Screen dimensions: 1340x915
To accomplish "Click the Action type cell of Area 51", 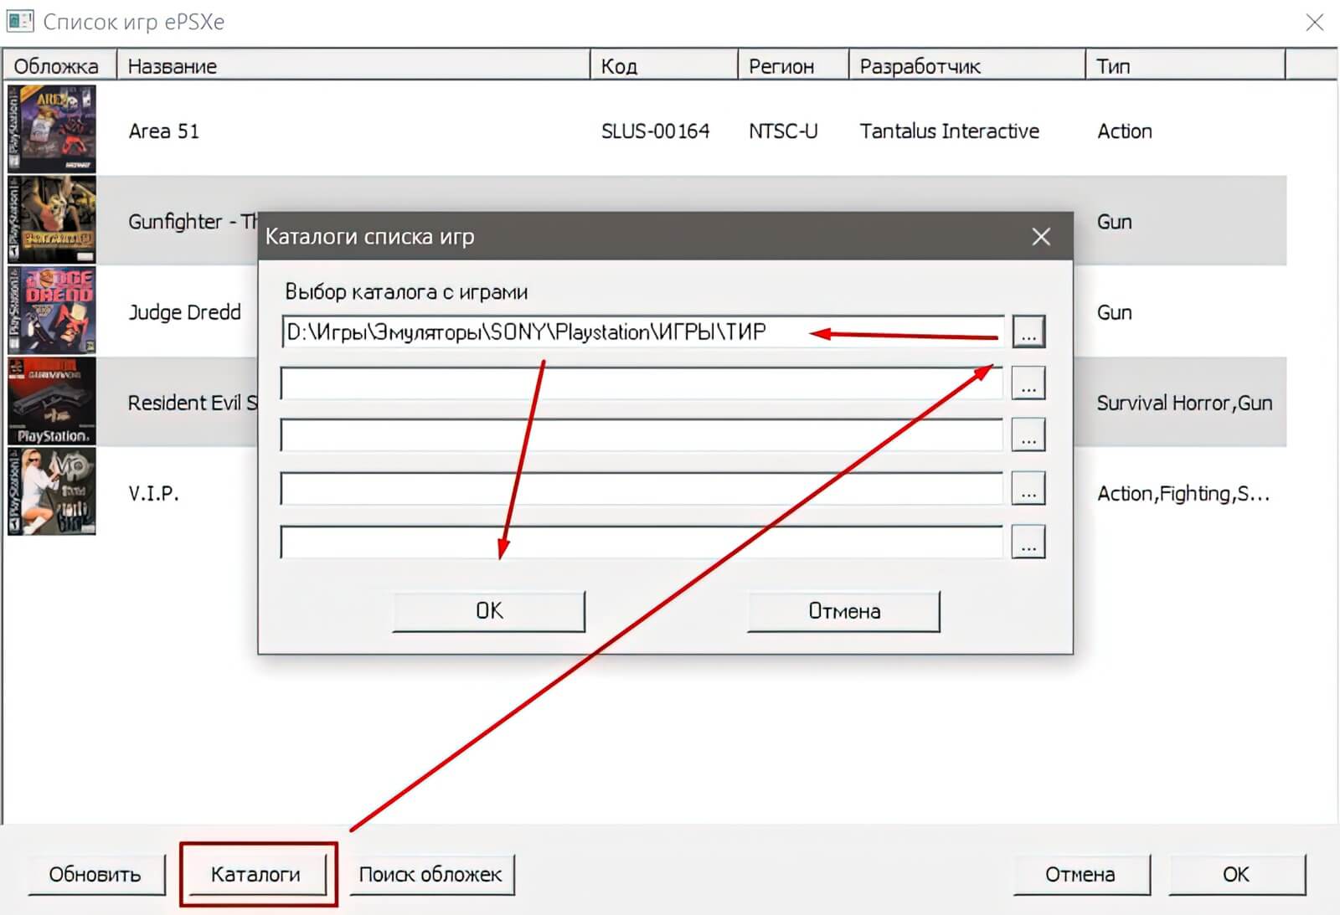I will point(1125,131).
